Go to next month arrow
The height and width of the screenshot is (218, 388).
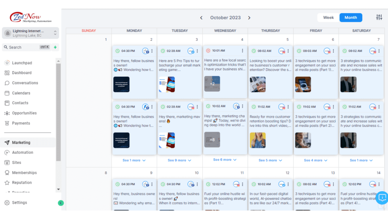point(249,18)
